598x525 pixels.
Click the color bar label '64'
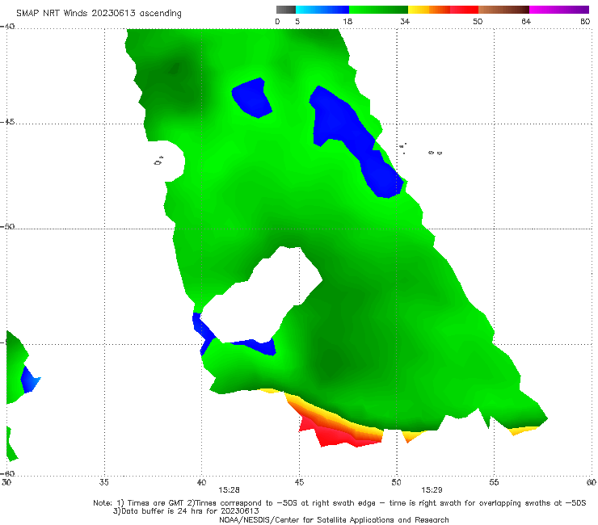[x=526, y=22]
